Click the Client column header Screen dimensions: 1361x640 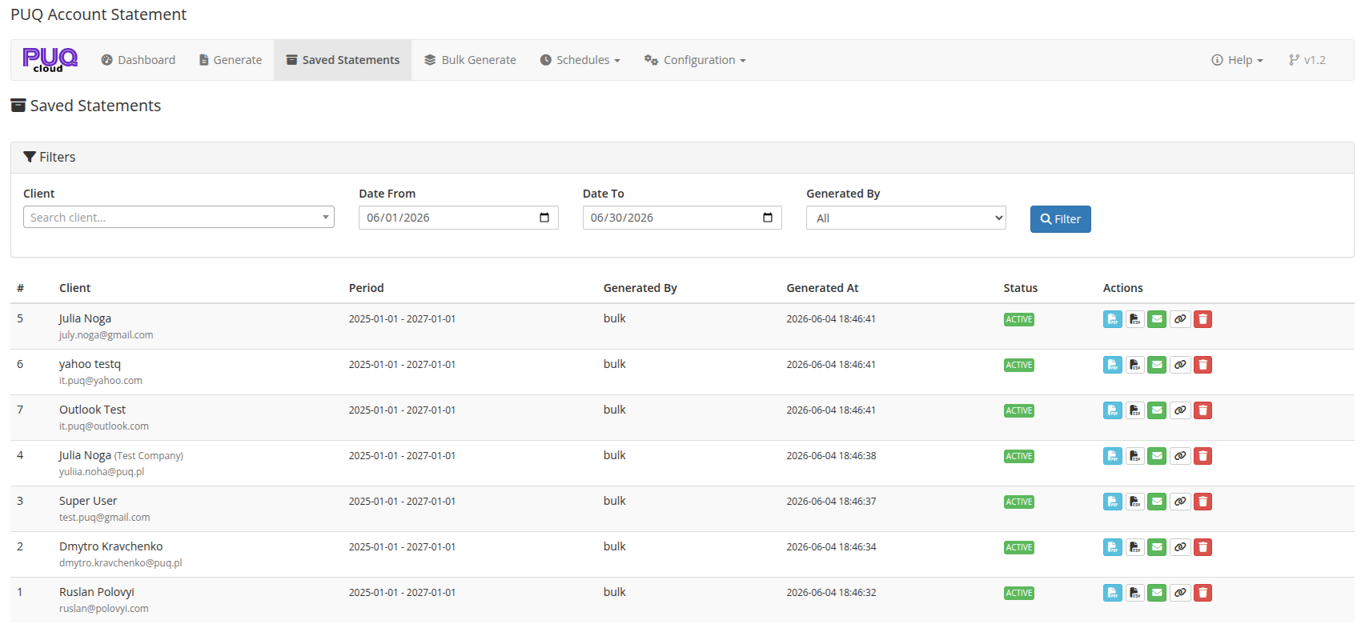pyautogui.click(x=74, y=288)
